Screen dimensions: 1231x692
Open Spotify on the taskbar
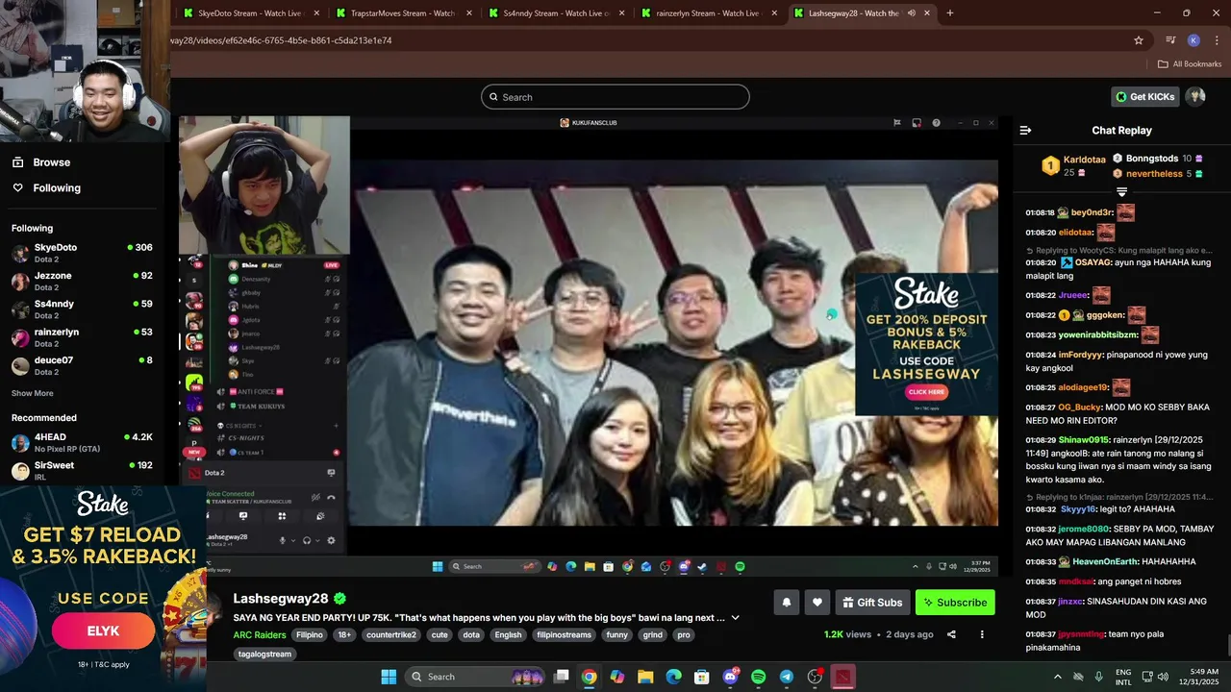point(758,677)
